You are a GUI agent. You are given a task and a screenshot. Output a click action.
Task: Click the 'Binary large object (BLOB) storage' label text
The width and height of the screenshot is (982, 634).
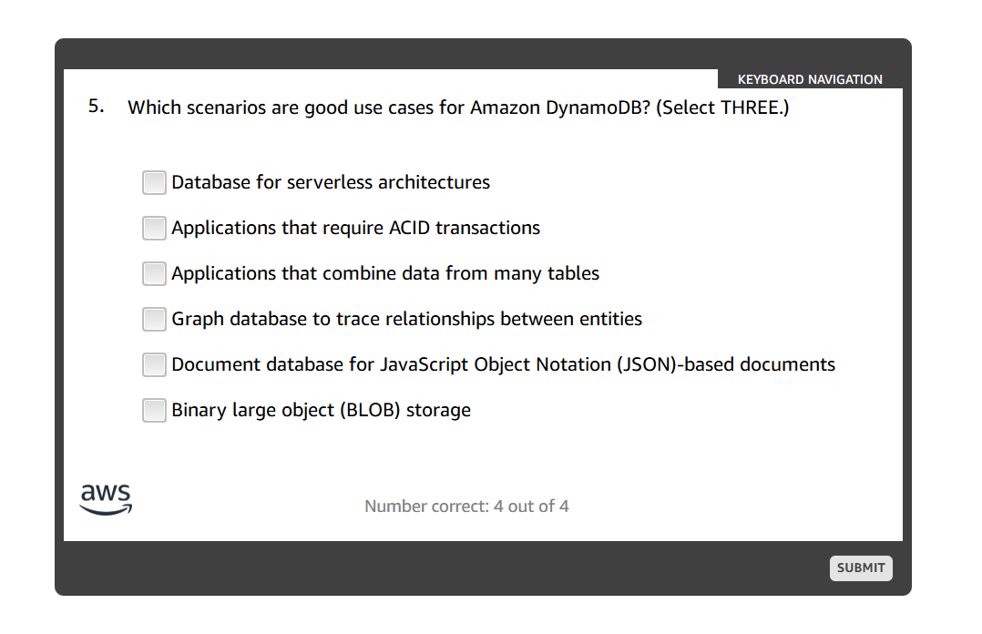coord(321,410)
